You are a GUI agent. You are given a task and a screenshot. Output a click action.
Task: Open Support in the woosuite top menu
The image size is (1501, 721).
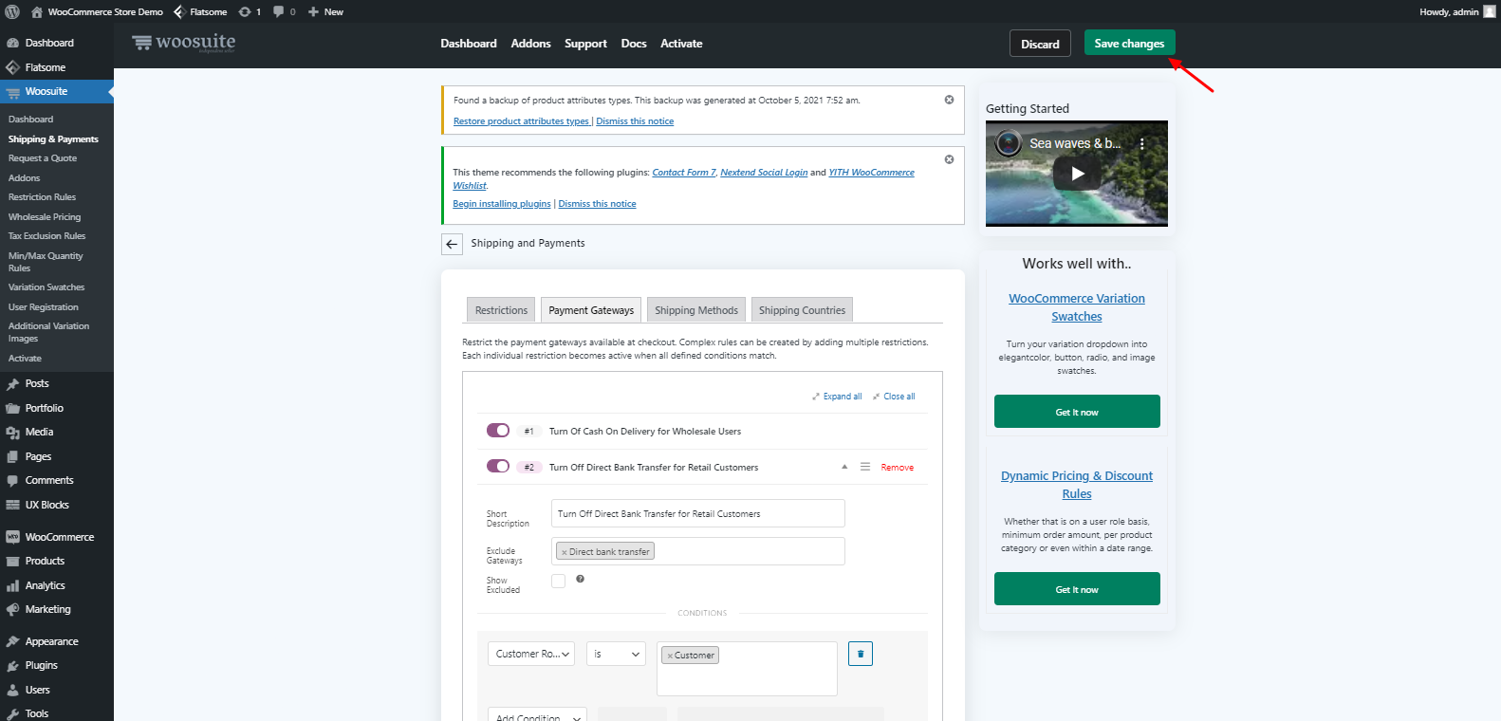pos(585,44)
